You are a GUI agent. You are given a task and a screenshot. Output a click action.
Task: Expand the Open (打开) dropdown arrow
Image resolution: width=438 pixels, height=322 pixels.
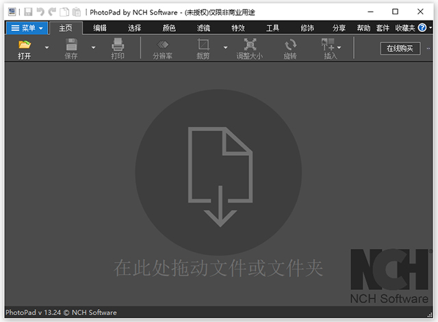[x=47, y=48]
